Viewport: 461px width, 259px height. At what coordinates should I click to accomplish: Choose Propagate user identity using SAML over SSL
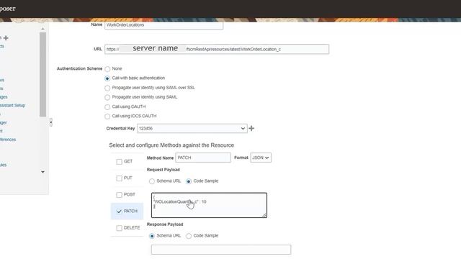(x=107, y=88)
